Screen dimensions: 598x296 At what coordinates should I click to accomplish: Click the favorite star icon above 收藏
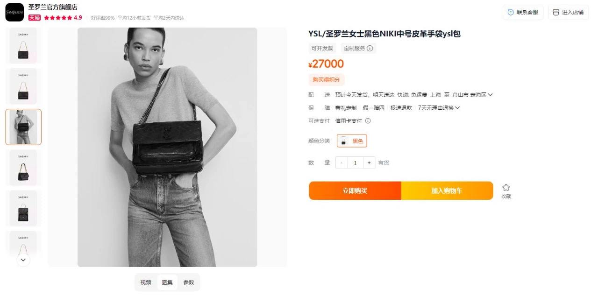[x=506, y=187]
